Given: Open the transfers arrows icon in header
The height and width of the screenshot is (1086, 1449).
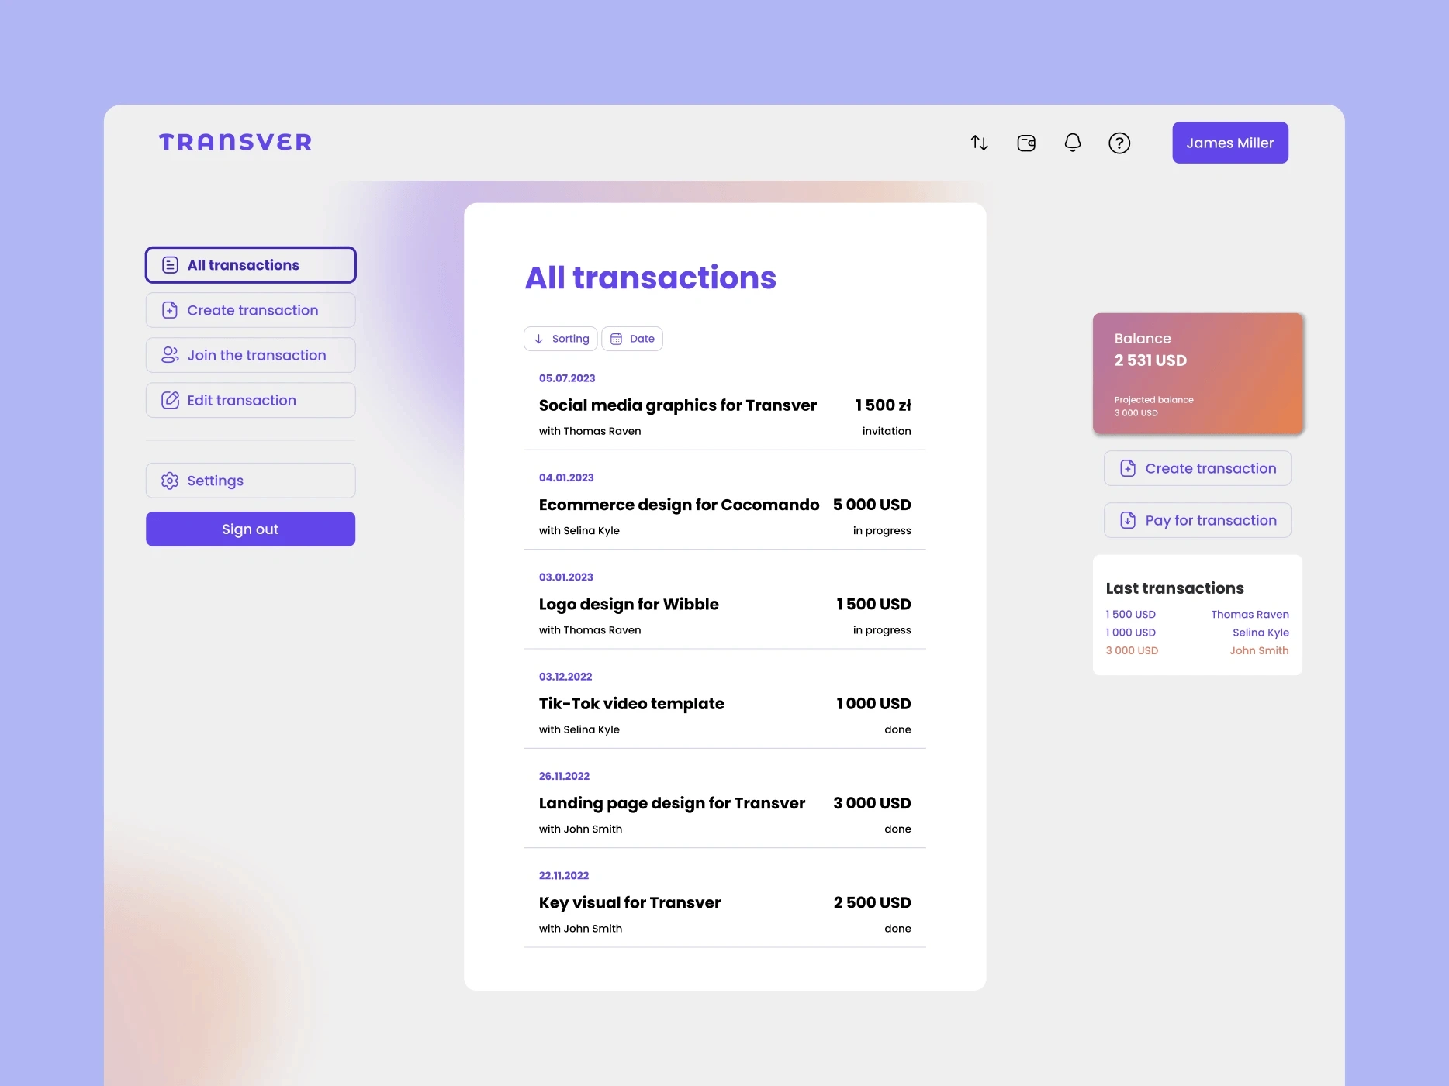Looking at the screenshot, I should 979,143.
